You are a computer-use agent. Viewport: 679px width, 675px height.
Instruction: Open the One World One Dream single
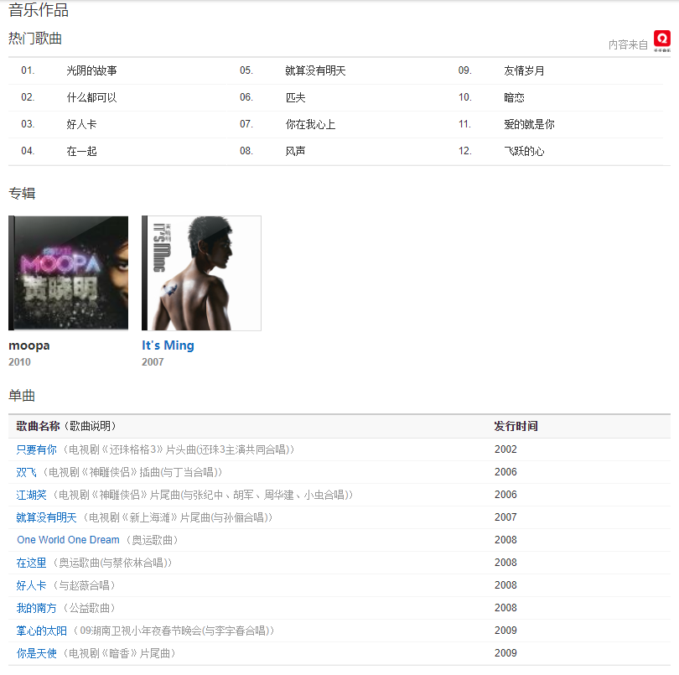[68, 540]
